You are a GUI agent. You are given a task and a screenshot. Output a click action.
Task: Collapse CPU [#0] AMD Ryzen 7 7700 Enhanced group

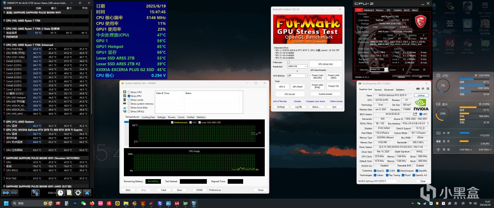click(4, 45)
